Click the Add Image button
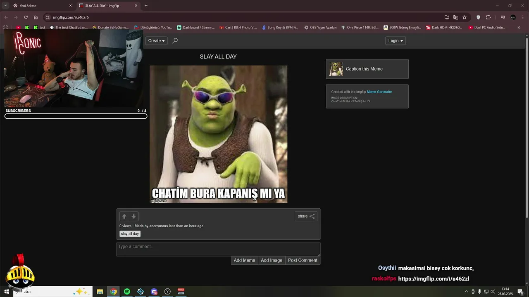The height and width of the screenshot is (297, 529). 272,260
